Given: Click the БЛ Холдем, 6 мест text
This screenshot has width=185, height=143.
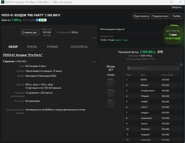Looking at the screenshot, I should pos(36,66).
